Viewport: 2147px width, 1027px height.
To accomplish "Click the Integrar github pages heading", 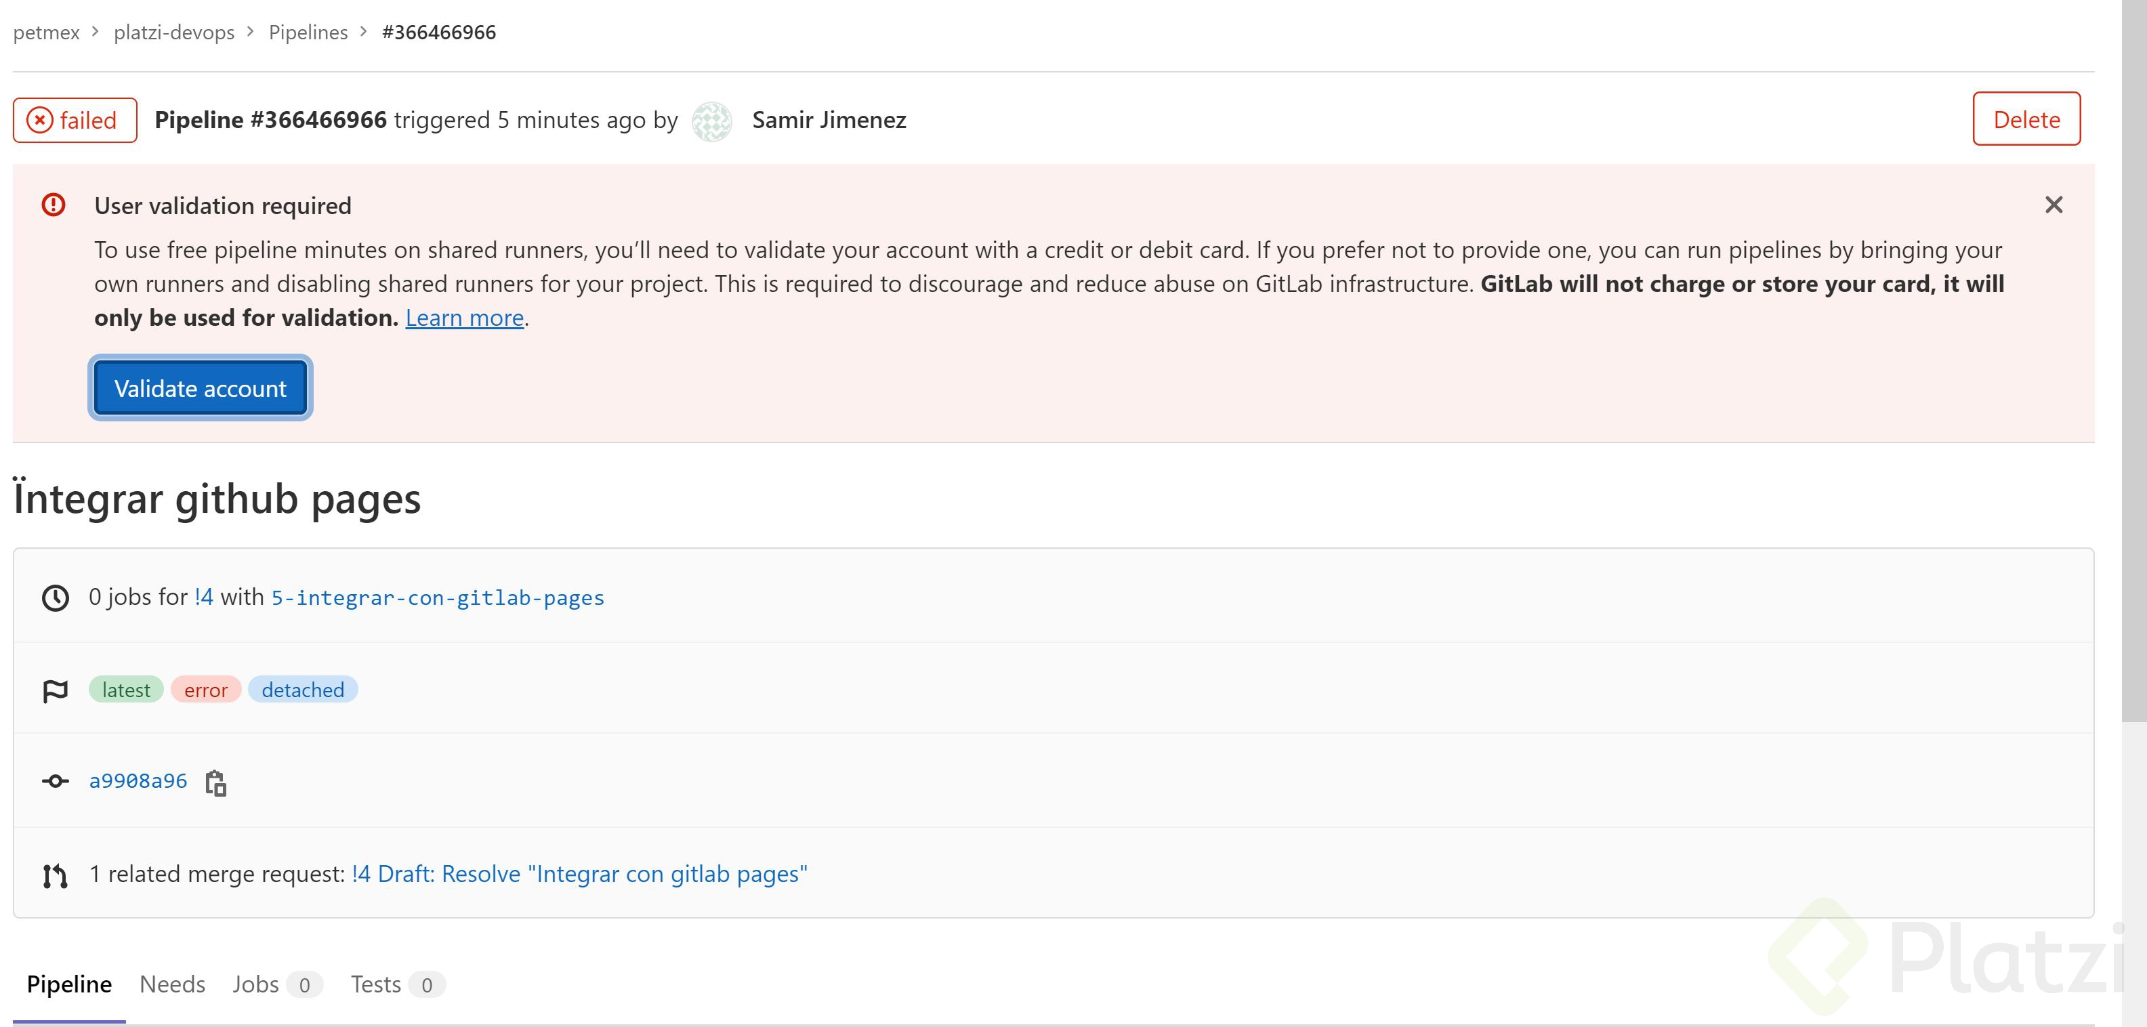I will 217,499.
